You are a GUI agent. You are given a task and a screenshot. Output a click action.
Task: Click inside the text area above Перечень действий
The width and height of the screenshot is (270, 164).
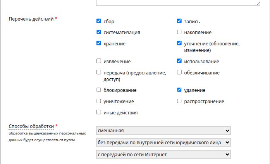pos(178,2)
